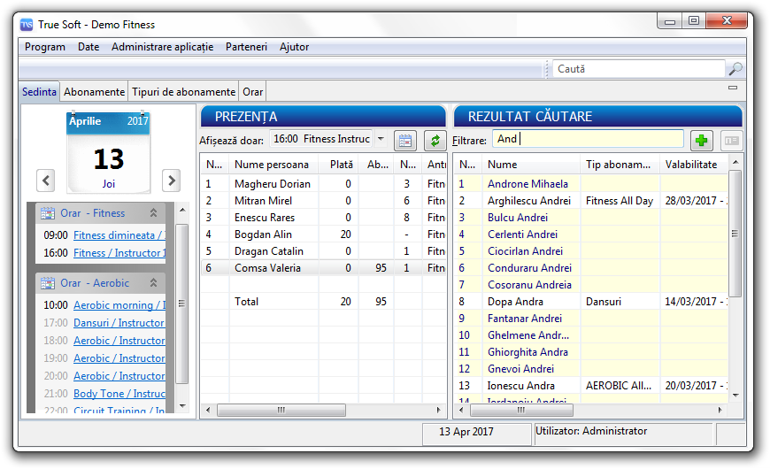Click the calendar icon in Orar - Fitness header
The image size is (770, 469).
47,213
